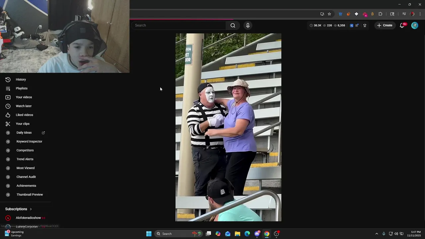425x239 pixels.
Task: Open the Daily Ideas sidebar entry
Action: [x=24, y=132]
